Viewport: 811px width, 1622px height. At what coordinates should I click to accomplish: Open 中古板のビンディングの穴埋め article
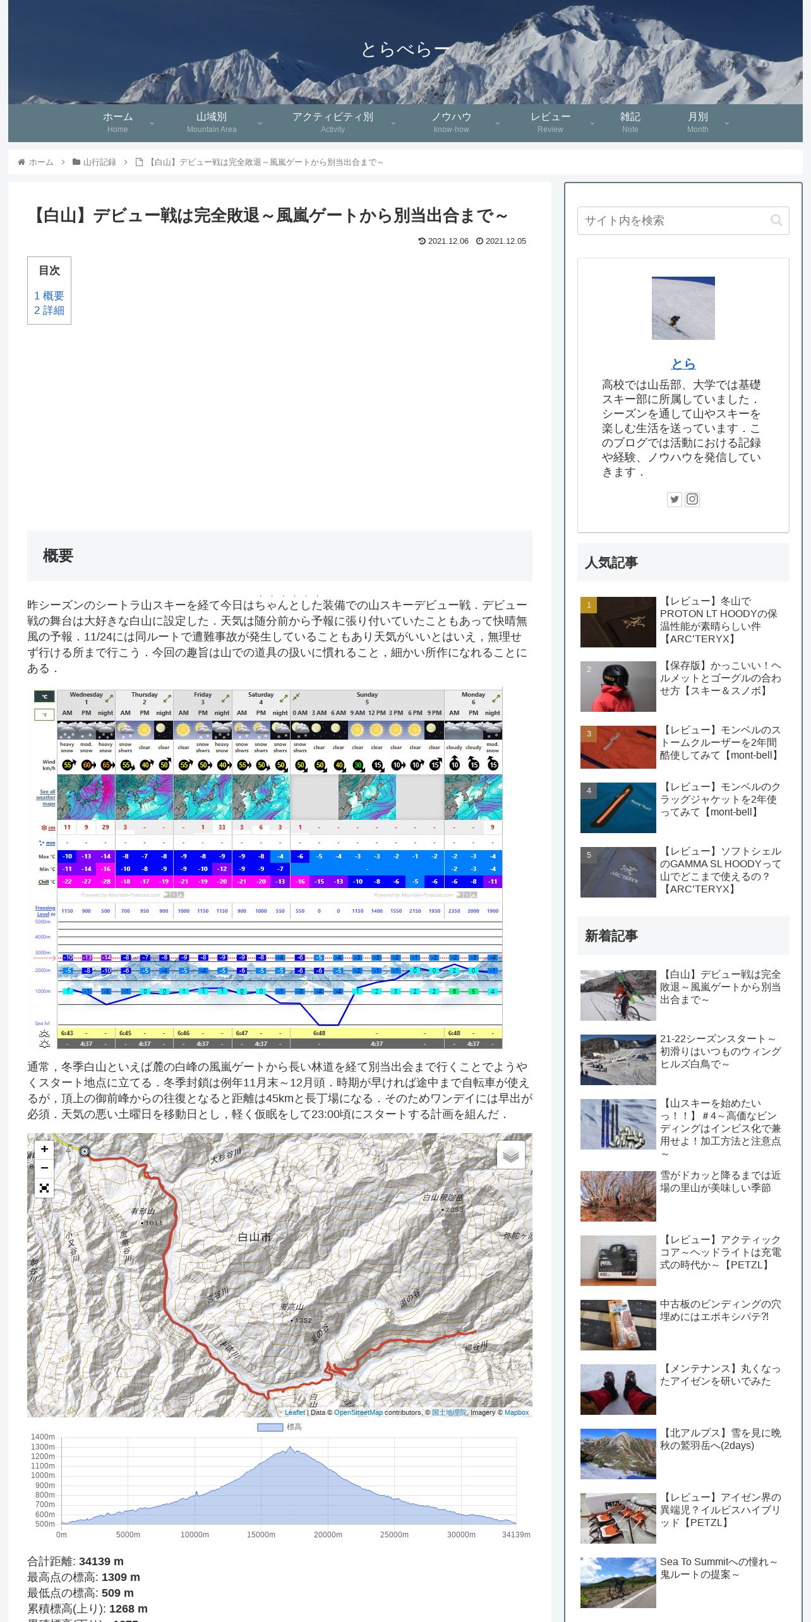683,1325
